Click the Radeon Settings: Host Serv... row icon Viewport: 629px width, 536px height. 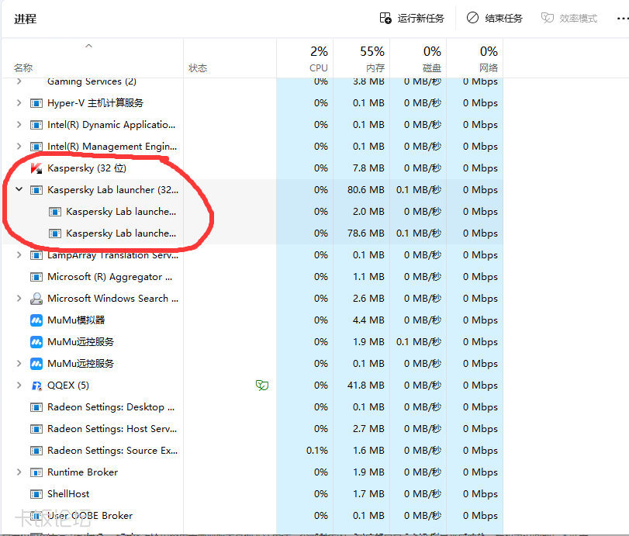coord(36,429)
